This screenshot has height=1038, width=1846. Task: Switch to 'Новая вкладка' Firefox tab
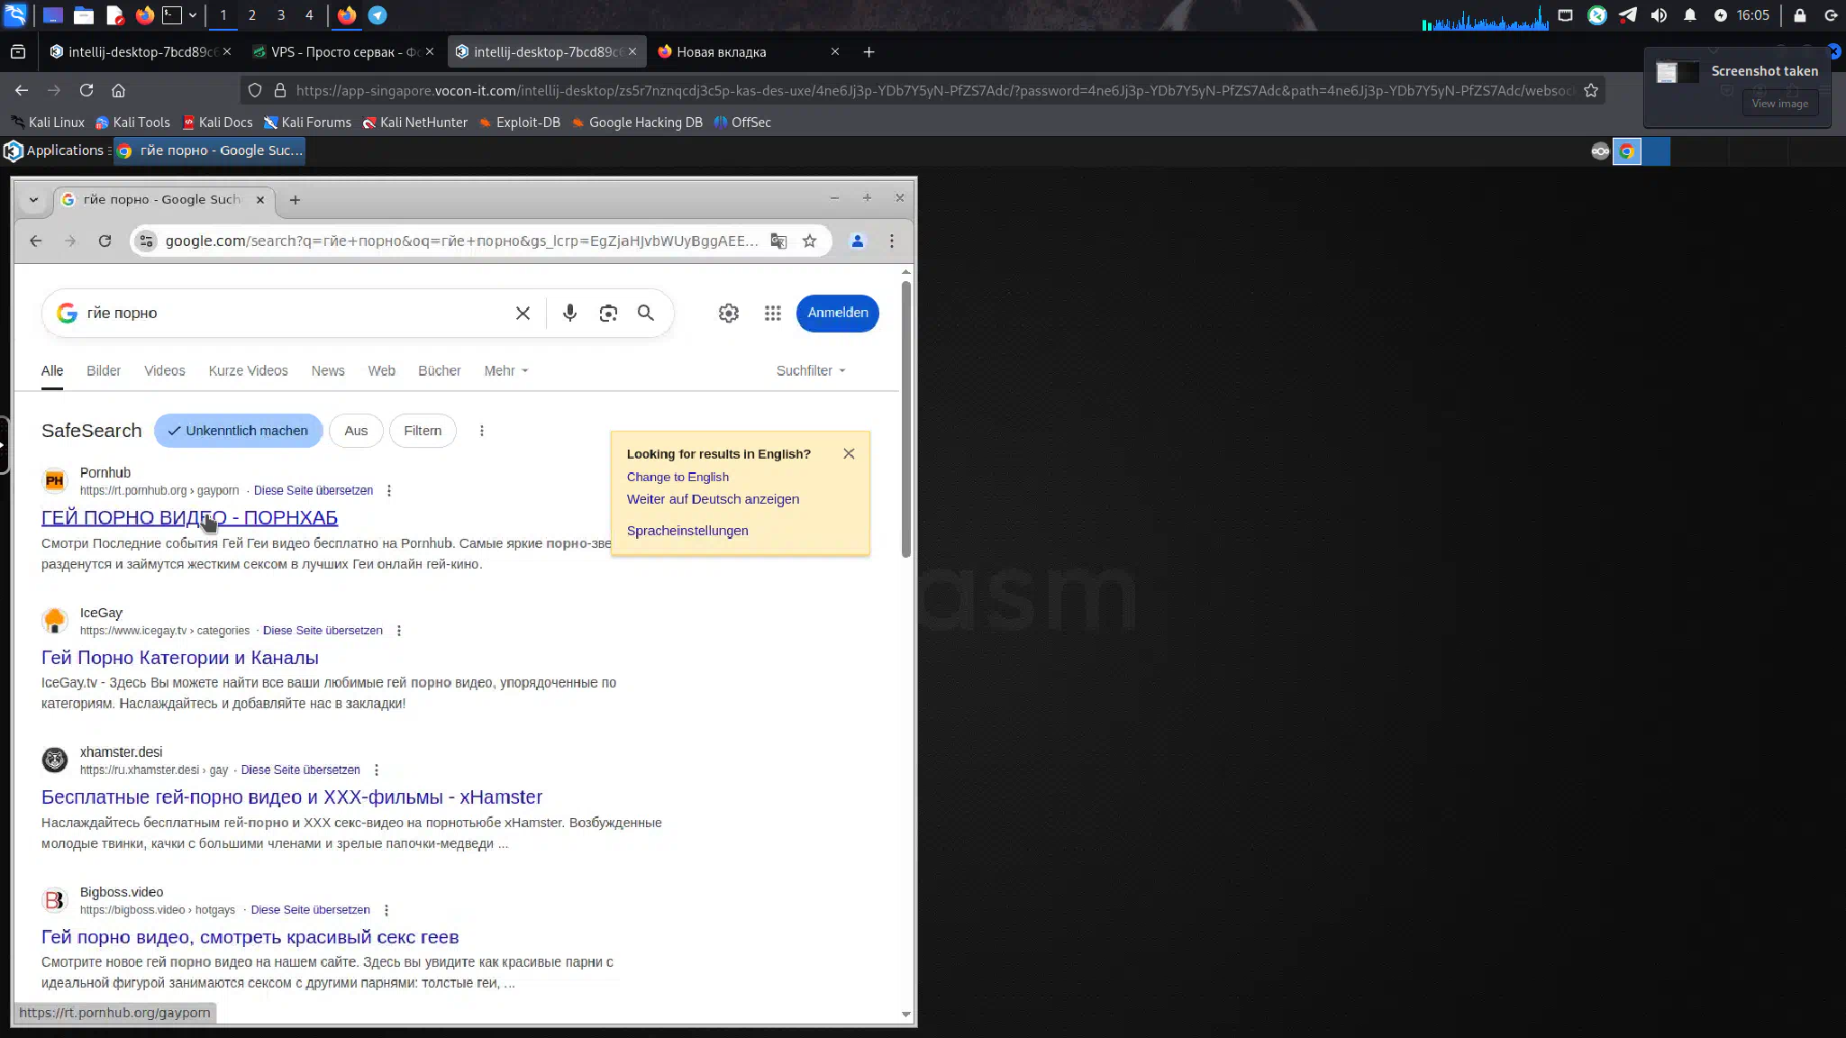749,52
